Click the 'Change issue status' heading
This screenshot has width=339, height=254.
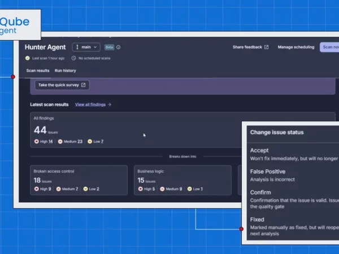(277, 133)
